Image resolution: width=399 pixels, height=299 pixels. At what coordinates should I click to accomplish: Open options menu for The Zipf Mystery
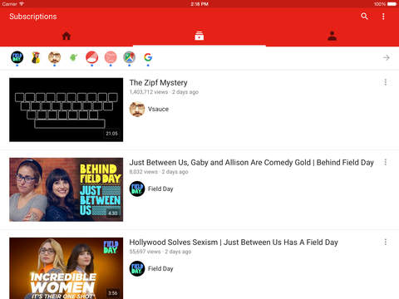386,82
